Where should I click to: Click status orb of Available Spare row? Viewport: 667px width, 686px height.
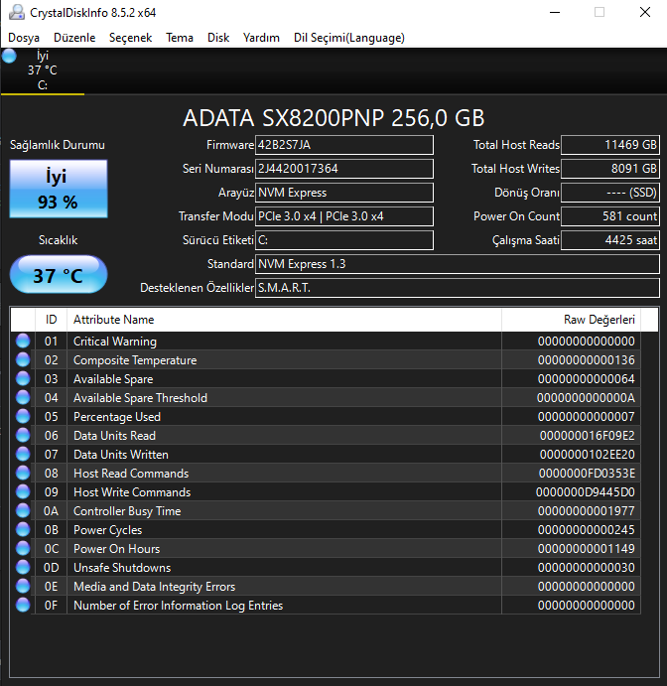[x=23, y=378]
